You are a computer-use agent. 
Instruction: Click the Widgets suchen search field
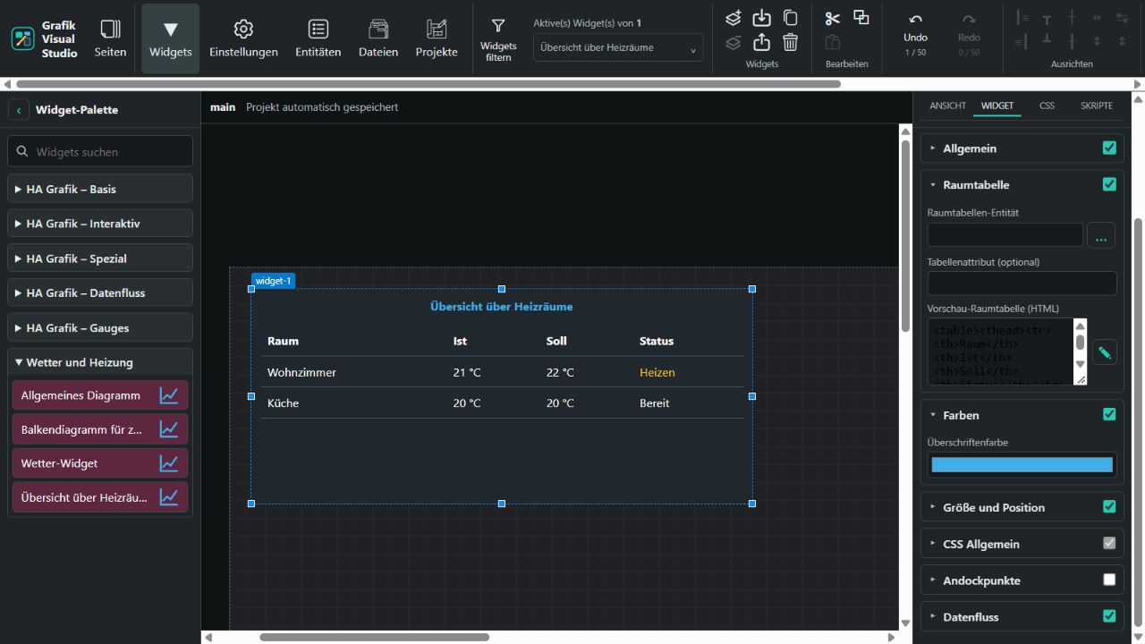(100, 151)
